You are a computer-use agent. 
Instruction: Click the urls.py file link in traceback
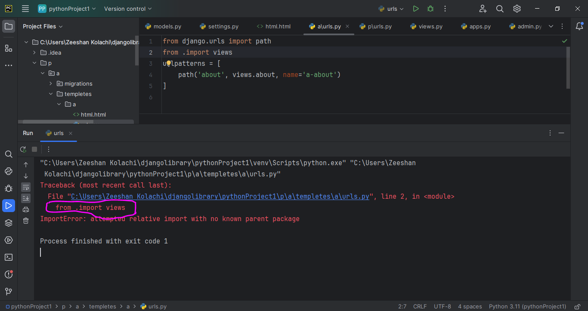pos(220,197)
